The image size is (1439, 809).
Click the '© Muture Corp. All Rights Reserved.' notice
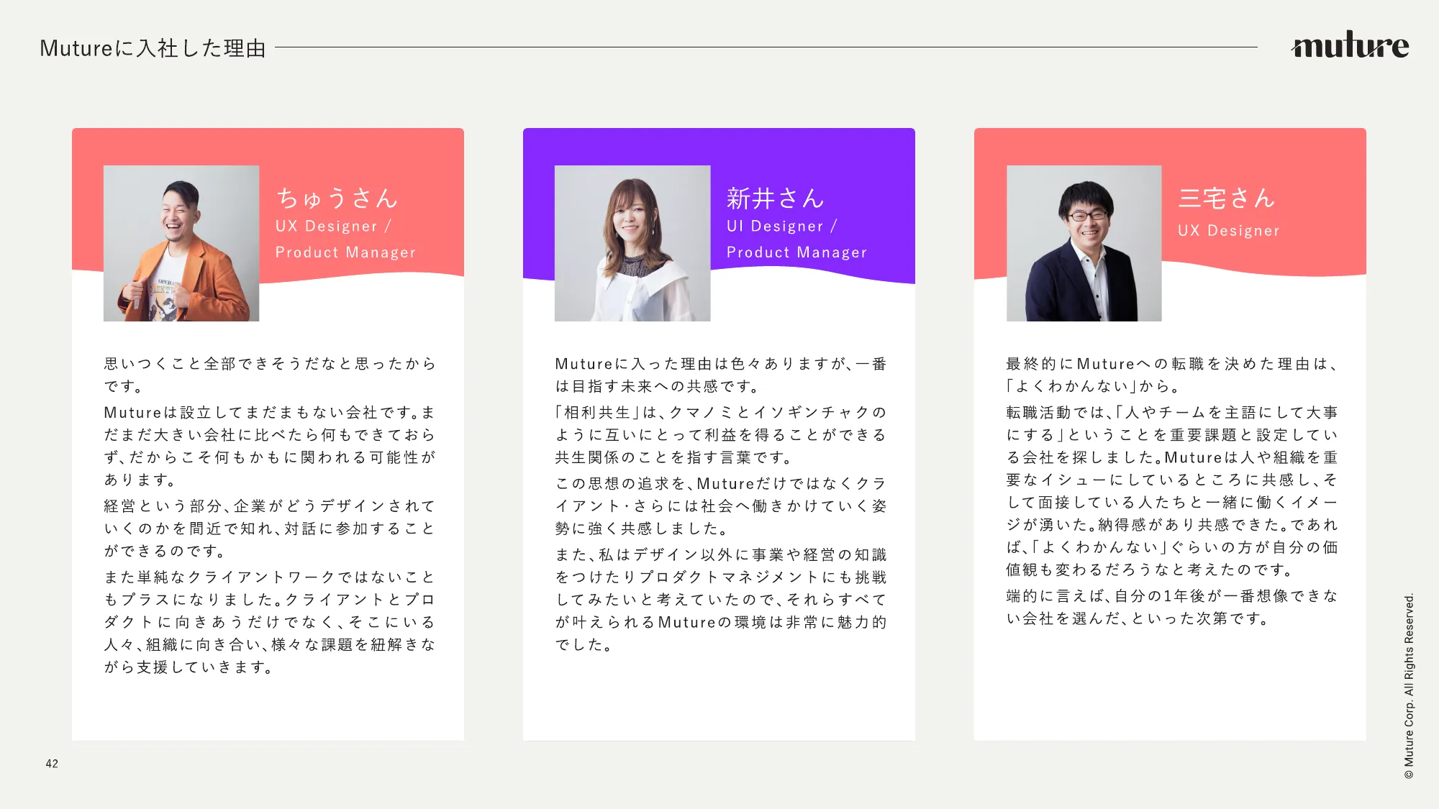coord(1409,686)
